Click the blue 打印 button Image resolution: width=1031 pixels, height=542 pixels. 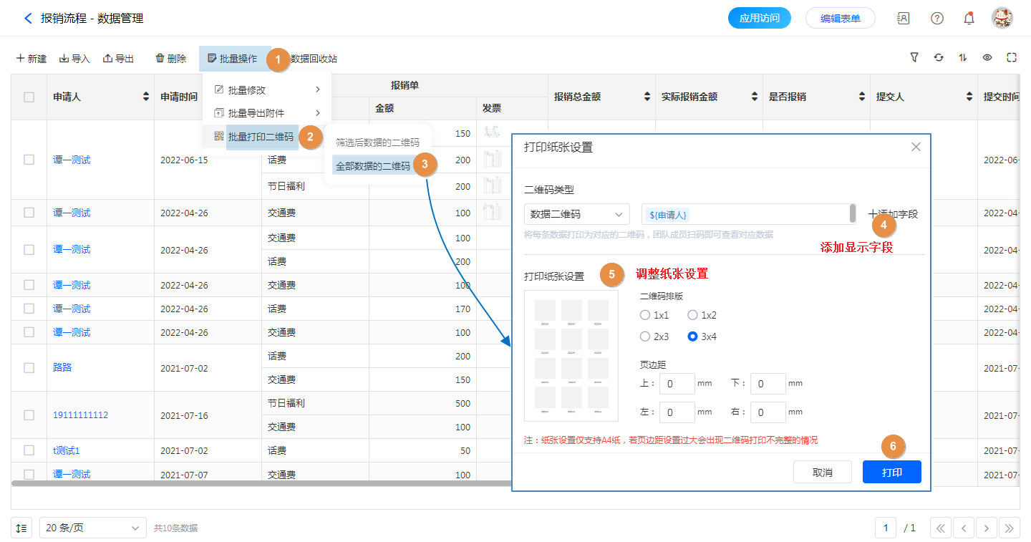(x=891, y=473)
